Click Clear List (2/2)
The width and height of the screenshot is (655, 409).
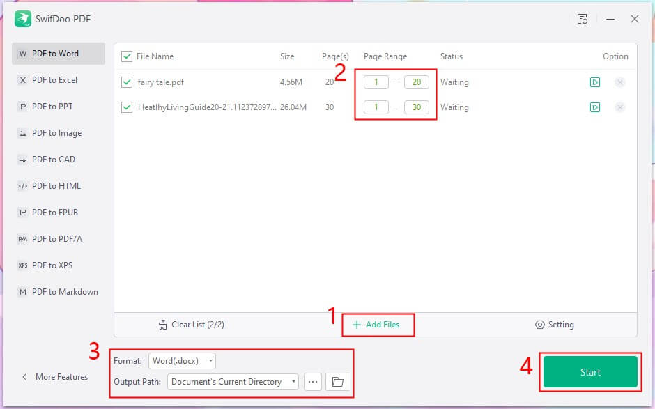point(192,325)
